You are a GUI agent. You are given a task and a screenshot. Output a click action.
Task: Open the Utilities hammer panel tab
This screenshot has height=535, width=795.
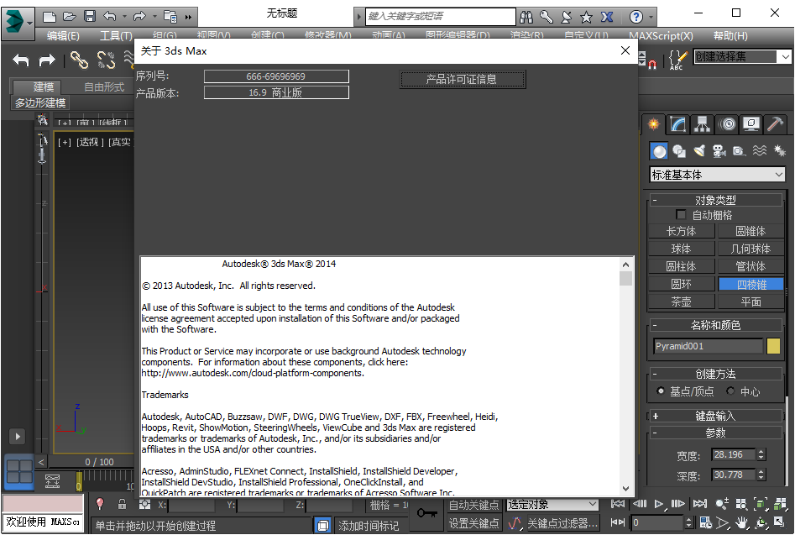(x=775, y=124)
